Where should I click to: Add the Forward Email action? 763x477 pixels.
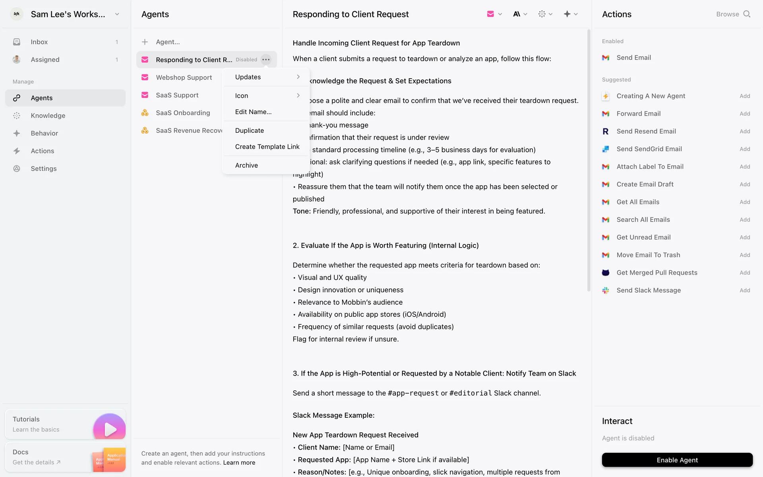[x=744, y=114]
